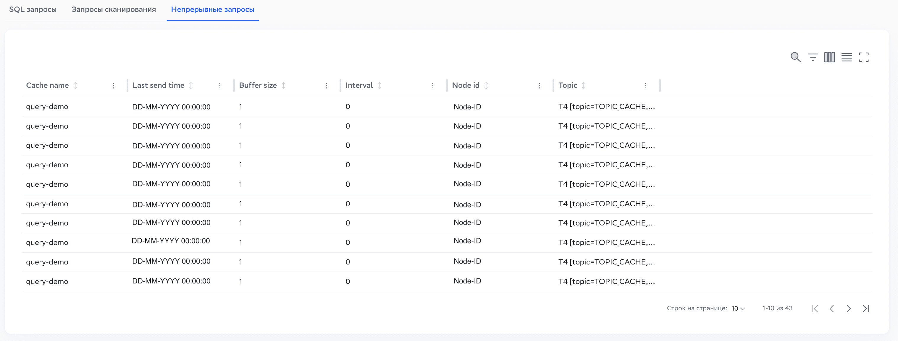
Task: Toggle sorting on the Interval column
Action: point(380,85)
